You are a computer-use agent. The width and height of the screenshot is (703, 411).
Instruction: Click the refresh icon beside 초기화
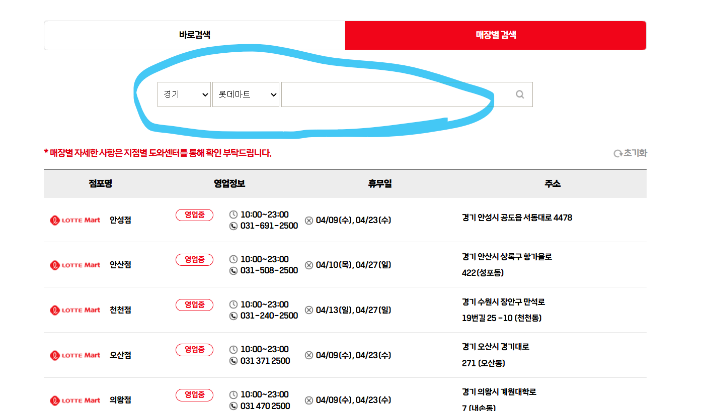pos(618,153)
